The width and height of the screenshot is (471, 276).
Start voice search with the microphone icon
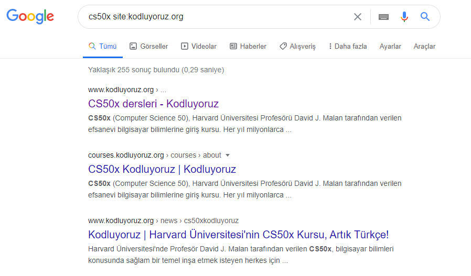click(404, 17)
